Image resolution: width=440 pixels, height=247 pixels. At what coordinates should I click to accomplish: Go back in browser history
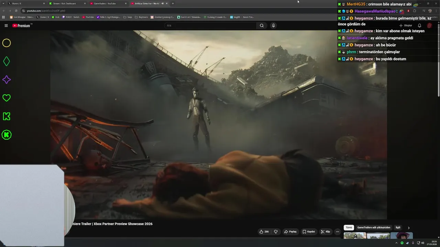(x=3, y=11)
